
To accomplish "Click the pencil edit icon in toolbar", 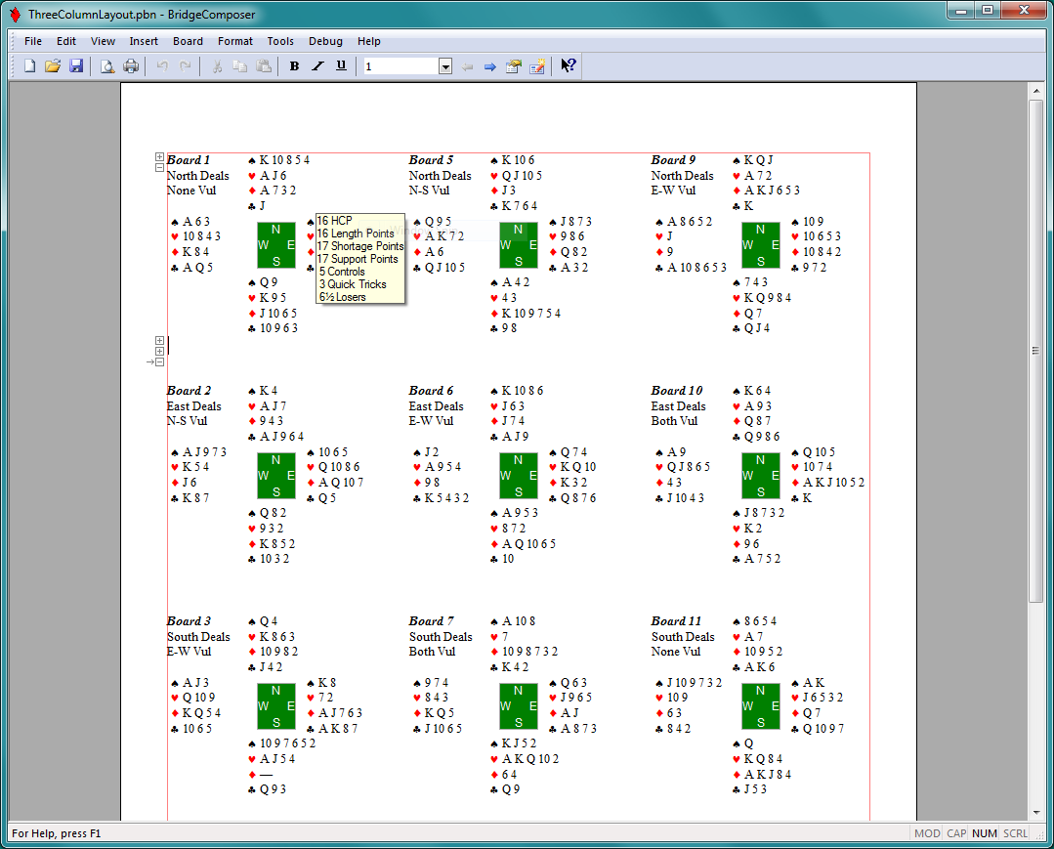I will (537, 66).
